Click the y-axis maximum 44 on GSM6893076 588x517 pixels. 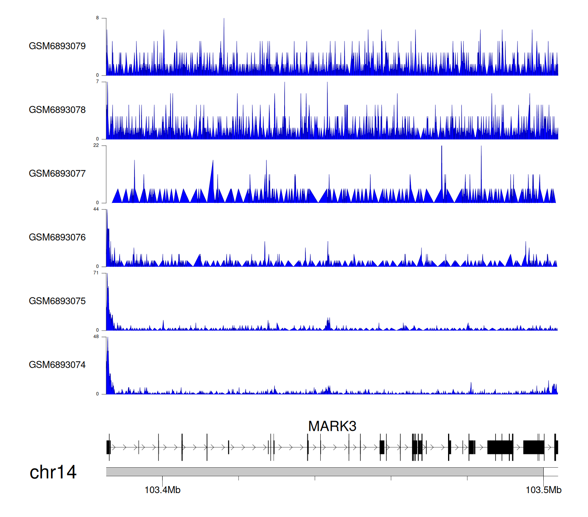tap(96, 209)
